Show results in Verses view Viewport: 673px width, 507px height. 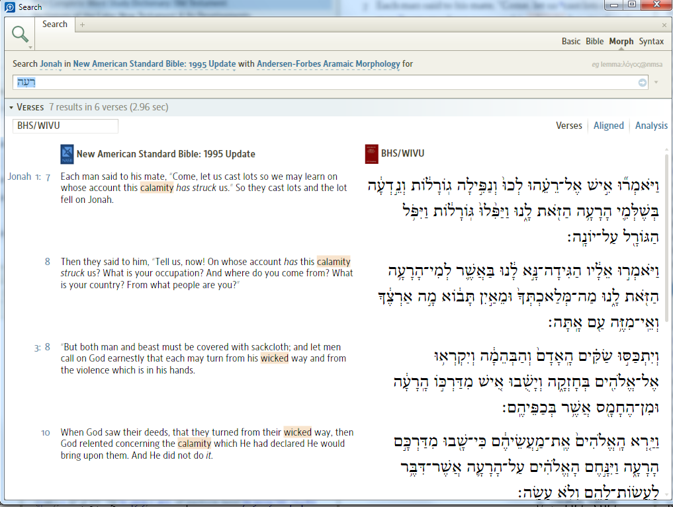click(x=568, y=126)
